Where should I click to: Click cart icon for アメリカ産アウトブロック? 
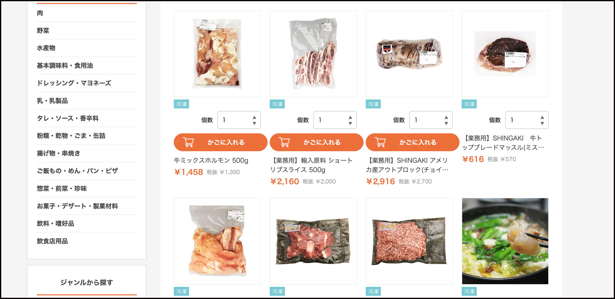pos(380,142)
